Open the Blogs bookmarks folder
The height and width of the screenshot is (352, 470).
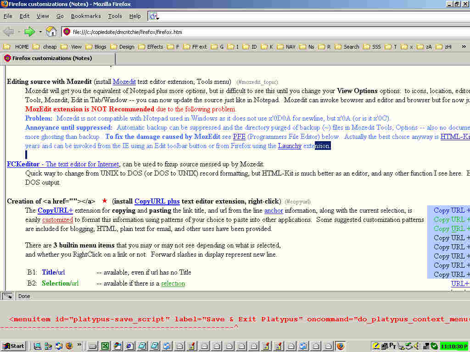[x=95, y=47]
